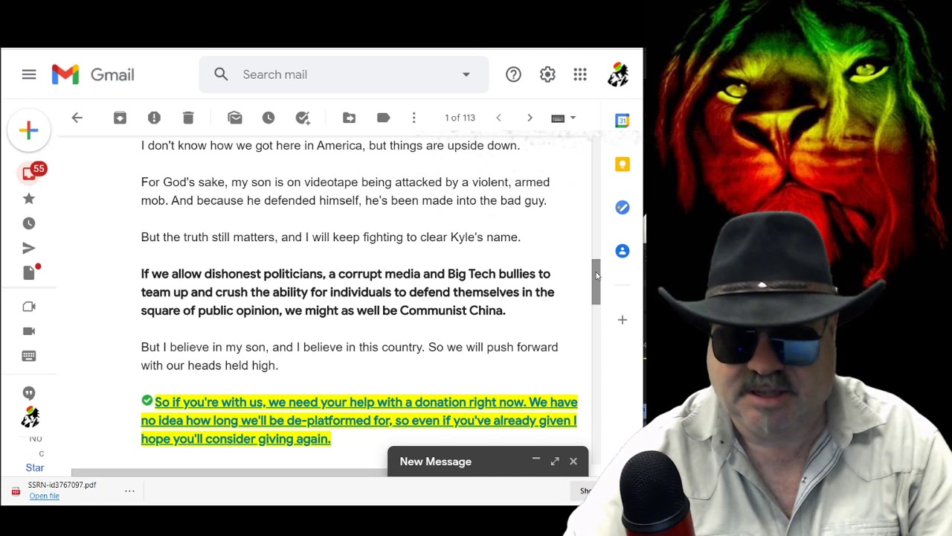Go to older email chevron

(x=530, y=118)
